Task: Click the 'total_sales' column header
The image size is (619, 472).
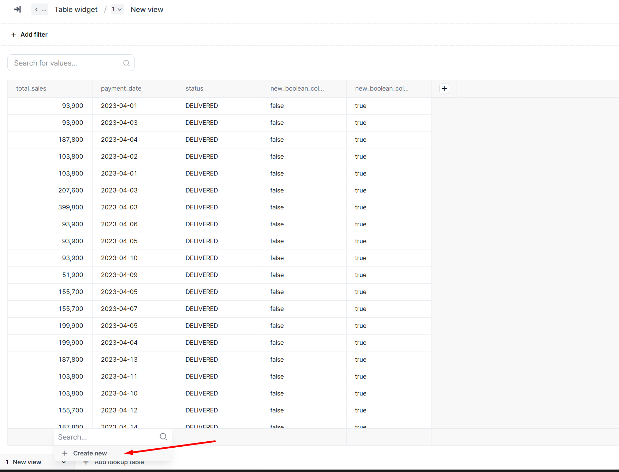Action: pyautogui.click(x=31, y=88)
